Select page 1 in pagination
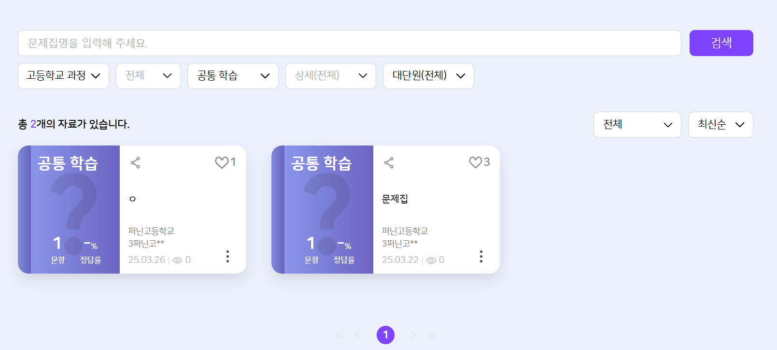Image resolution: width=777 pixels, height=350 pixels. [385, 335]
